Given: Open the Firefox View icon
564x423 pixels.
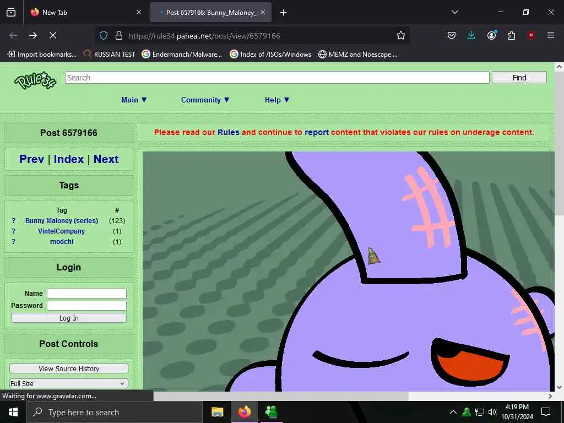Looking at the screenshot, I should 11,12.
